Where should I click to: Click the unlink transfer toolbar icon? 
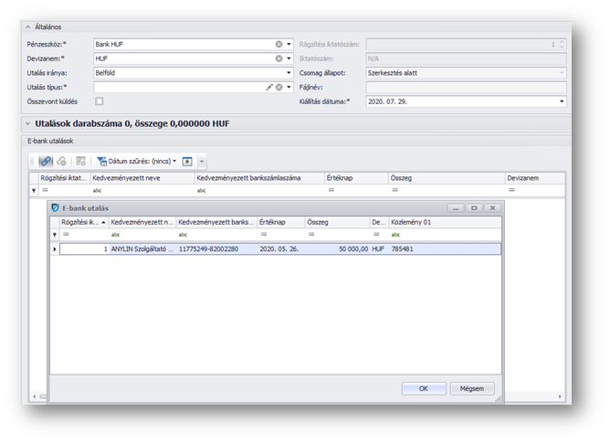[x=61, y=161]
